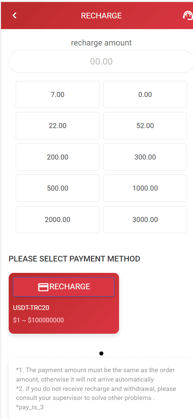Image resolution: width=193 pixels, height=419 pixels.
Task: Select the 52.00 amount option
Action: pos(145,126)
